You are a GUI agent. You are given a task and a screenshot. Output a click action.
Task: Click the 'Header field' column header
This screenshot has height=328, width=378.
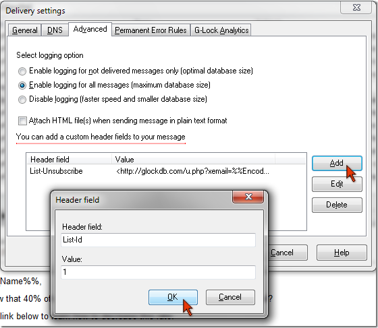[69, 160]
